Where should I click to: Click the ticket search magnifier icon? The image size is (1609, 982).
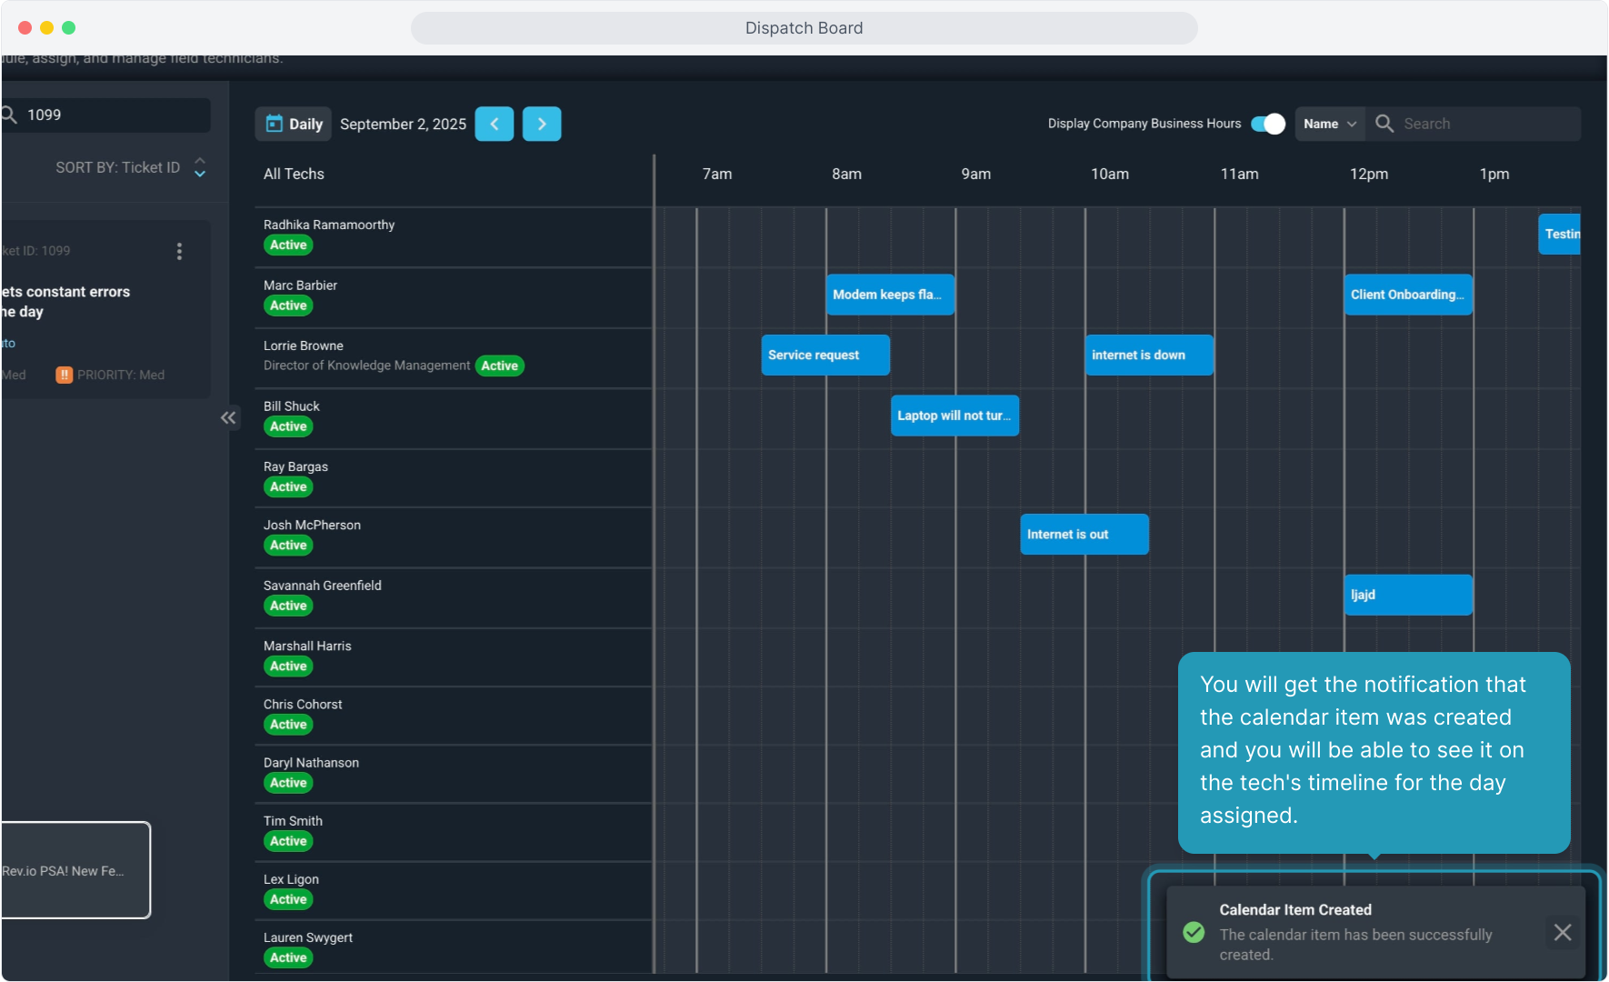point(10,115)
